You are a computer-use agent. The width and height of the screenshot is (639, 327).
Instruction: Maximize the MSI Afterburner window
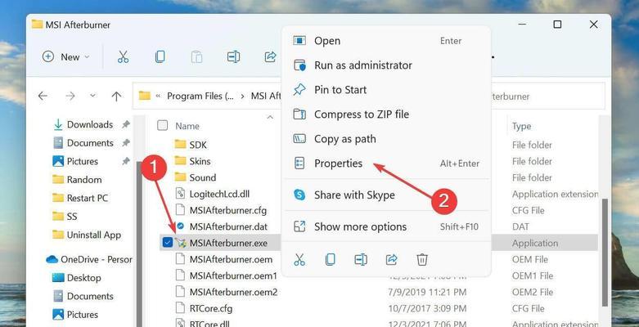(557, 25)
